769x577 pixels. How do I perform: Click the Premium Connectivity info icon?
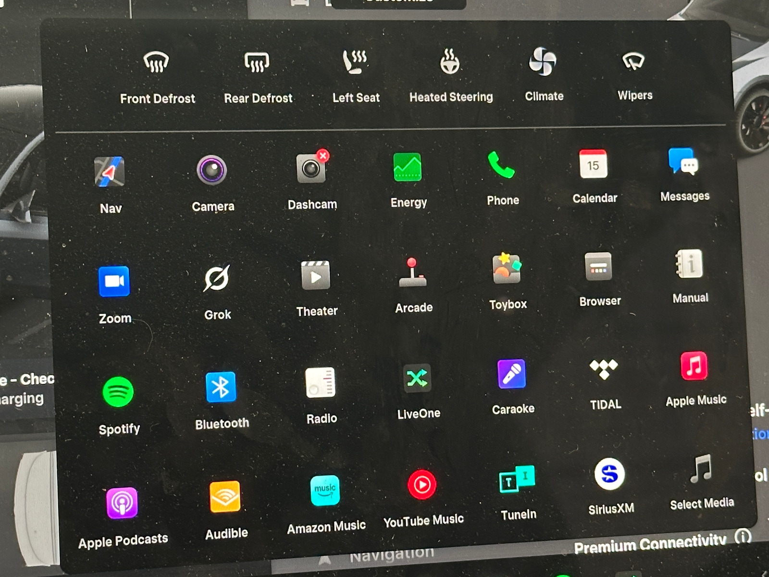743,536
